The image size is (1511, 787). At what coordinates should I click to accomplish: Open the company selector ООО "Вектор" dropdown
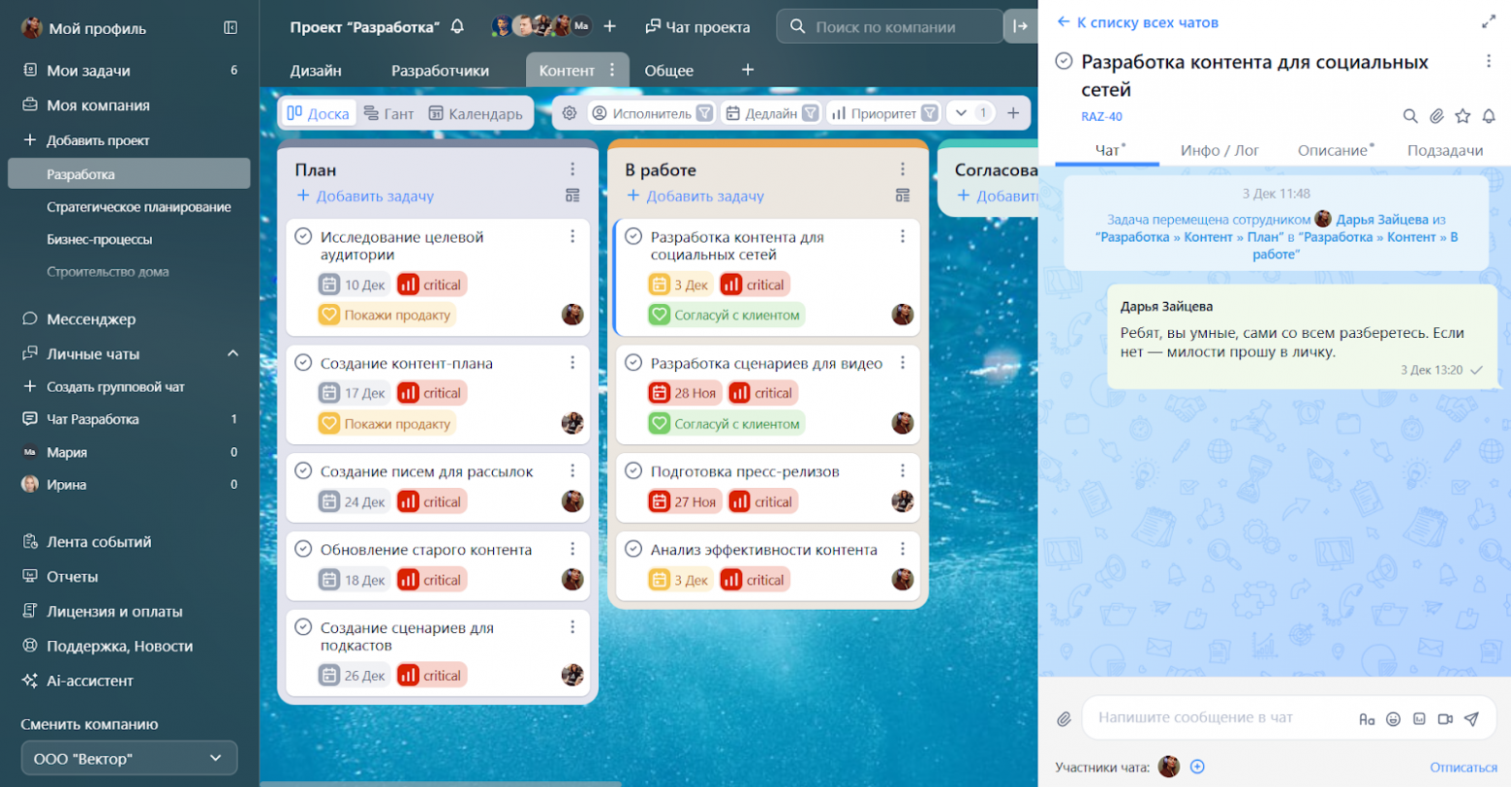(129, 758)
